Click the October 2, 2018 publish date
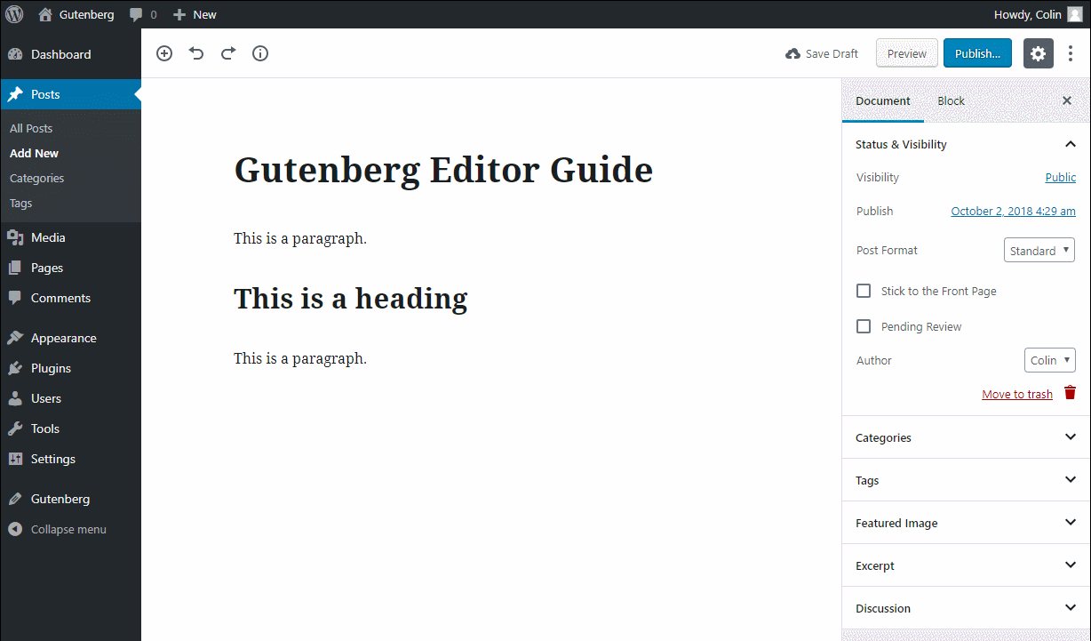 coord(1013,212)
